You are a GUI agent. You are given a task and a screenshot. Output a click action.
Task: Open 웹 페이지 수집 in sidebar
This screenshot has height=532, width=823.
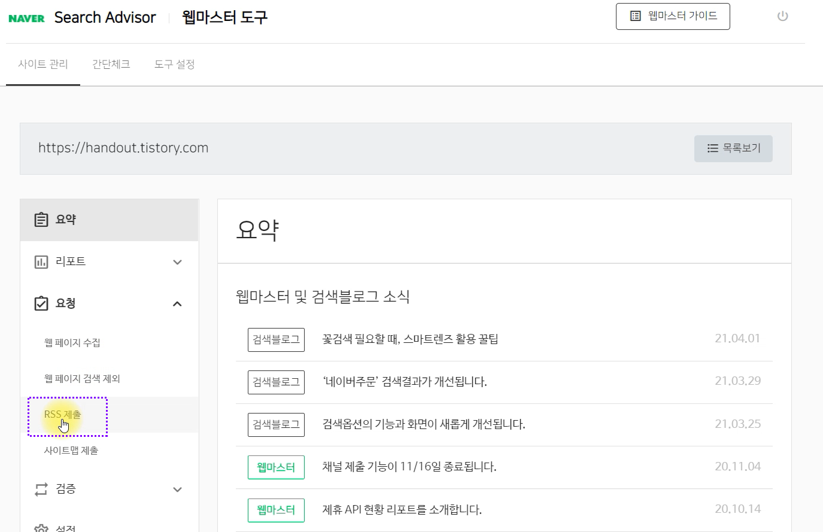click(72, 343)
